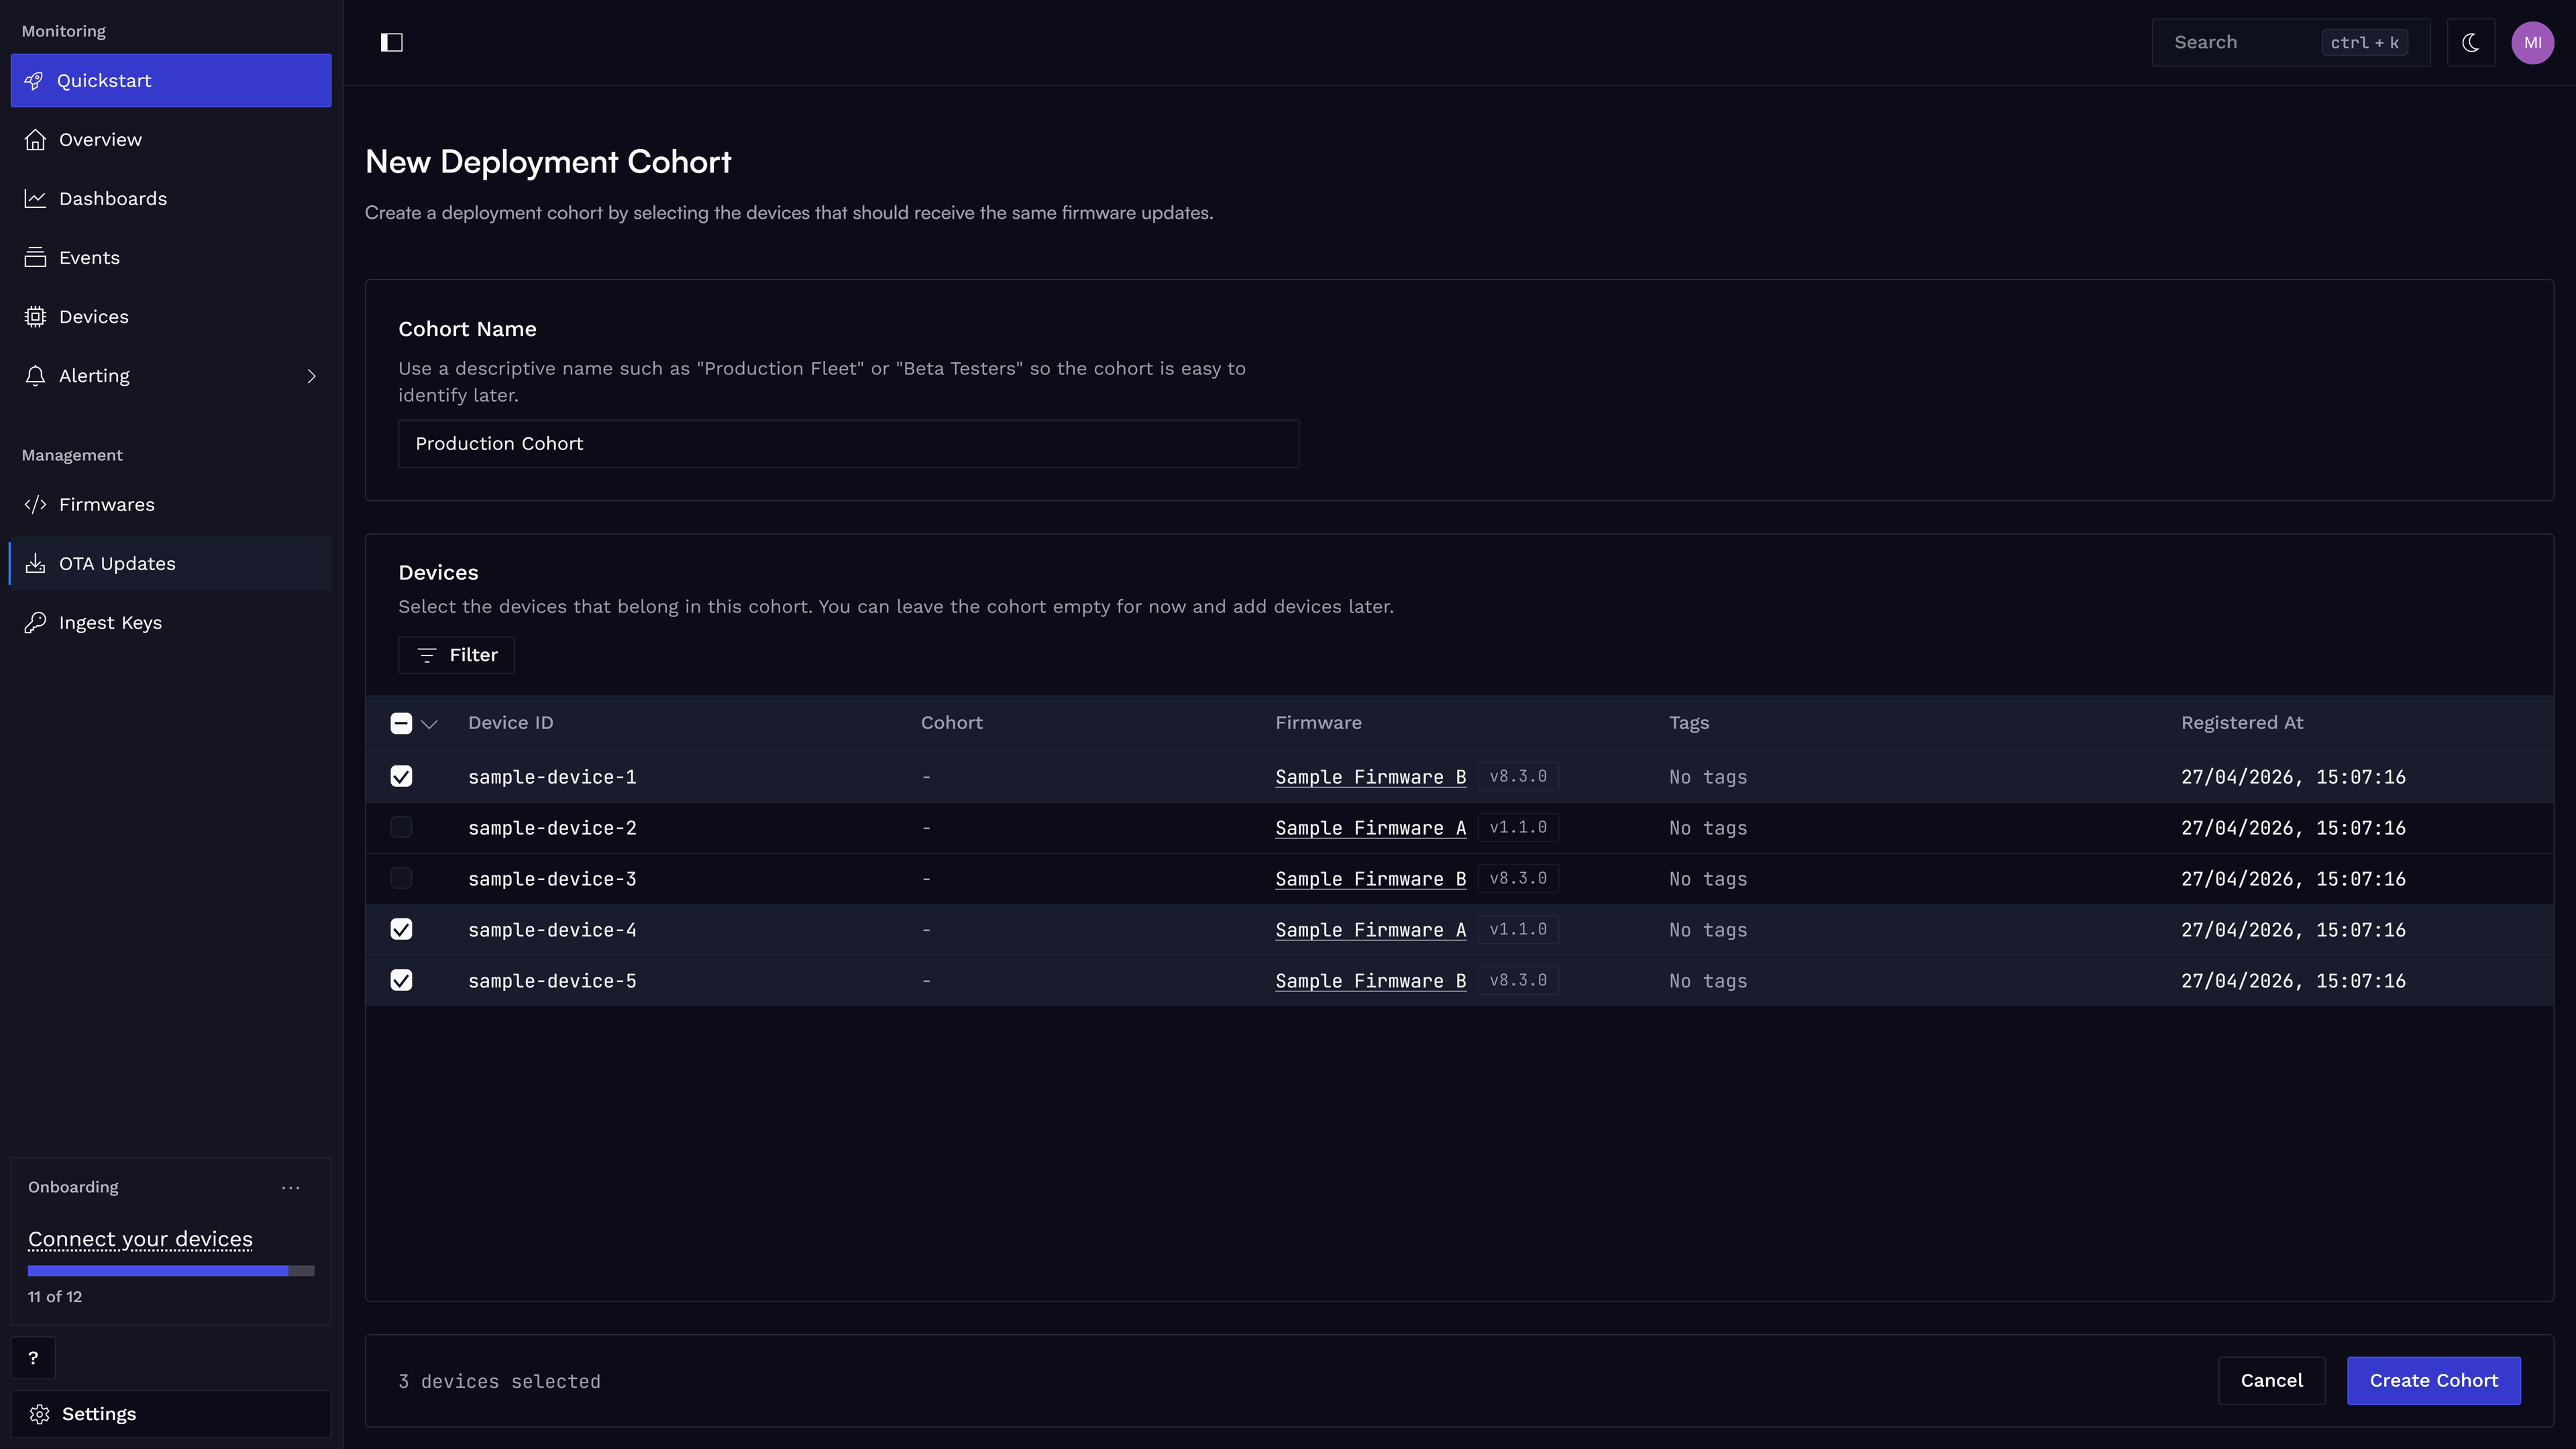Click Cohort column header
Viewport: 2576px width, 1449px height.
pos(951,723)
